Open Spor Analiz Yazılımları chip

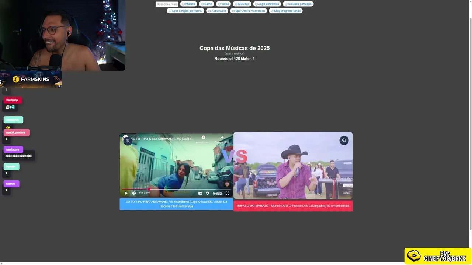coord(249,11)
